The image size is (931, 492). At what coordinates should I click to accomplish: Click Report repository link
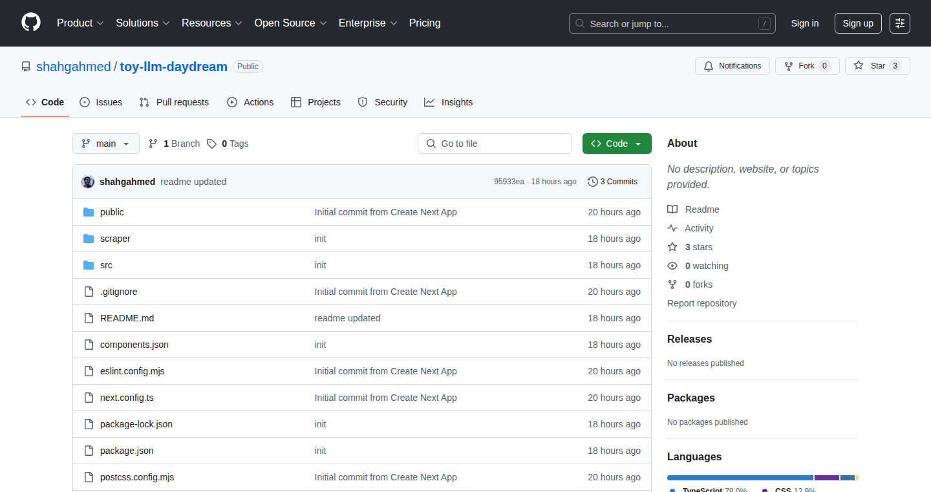coord(702,303)
